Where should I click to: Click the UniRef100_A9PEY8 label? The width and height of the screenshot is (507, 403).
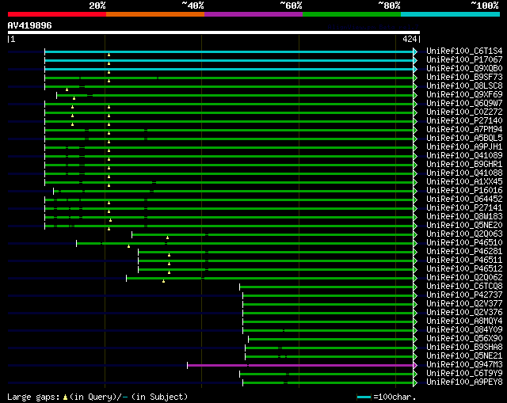464,382
